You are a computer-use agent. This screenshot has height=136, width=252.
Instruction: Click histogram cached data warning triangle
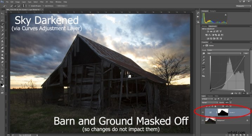pos(226,15)
